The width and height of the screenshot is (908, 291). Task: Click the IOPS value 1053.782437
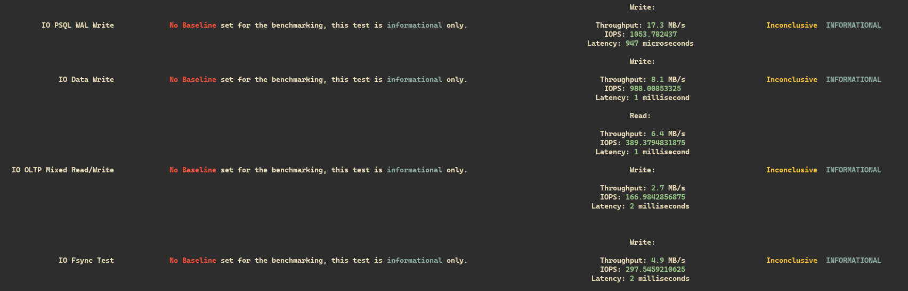click(x=653, y=34)
